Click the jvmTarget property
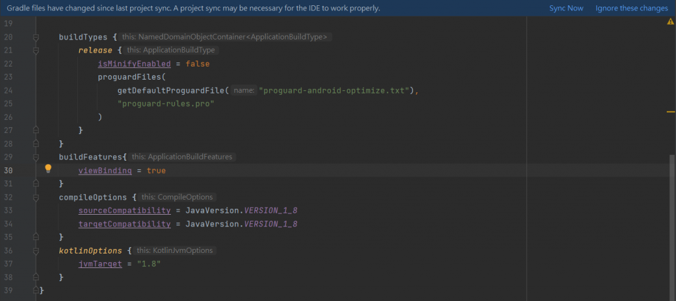676x301 pixels. click(100, 263)
